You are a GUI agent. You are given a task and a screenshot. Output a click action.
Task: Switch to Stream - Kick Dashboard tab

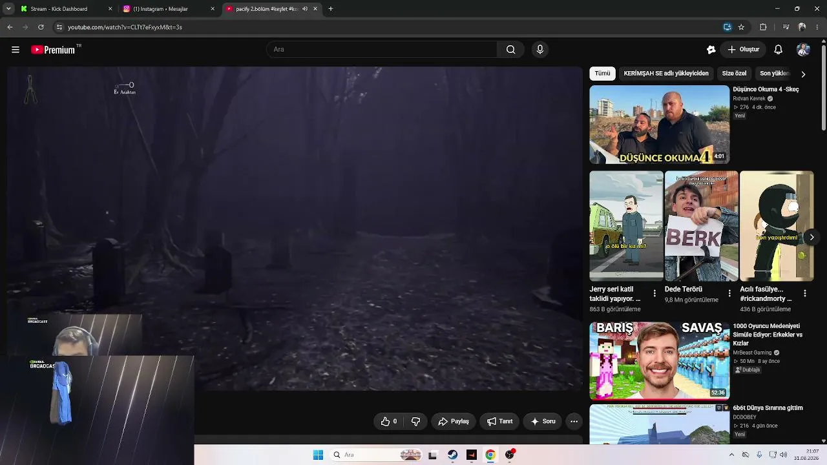point(65,9)
